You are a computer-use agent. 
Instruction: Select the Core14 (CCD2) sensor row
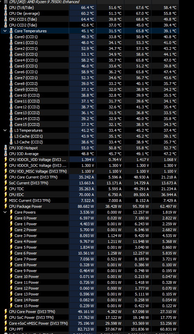(89, 119)
